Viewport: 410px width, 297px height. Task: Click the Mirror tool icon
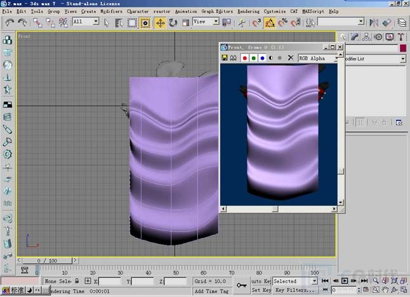point(374,23)
